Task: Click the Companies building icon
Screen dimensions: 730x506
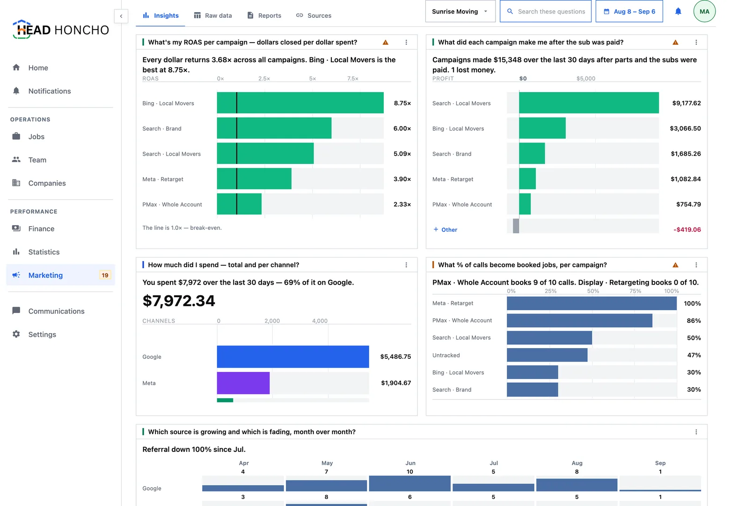Action: click(16, 183)
